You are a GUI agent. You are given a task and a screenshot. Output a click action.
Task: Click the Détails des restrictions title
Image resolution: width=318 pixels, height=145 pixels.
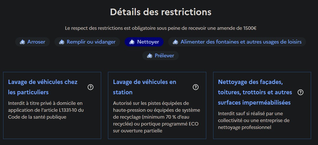click(161, 12)
